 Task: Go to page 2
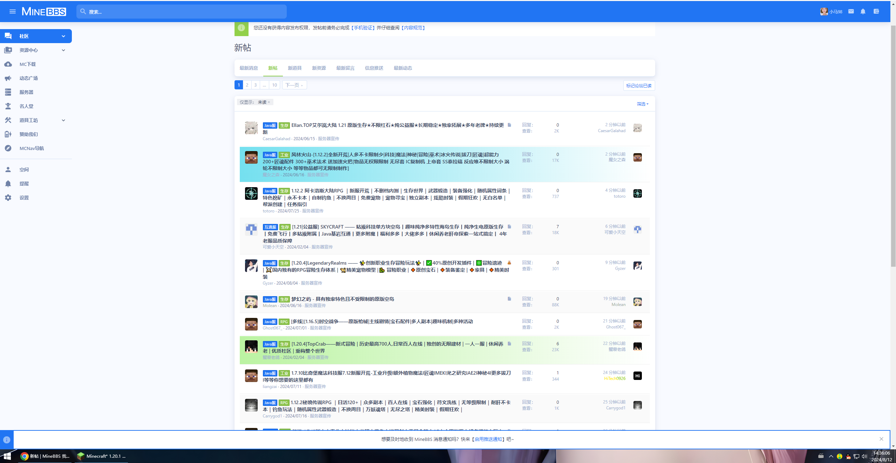click(247, 85)
